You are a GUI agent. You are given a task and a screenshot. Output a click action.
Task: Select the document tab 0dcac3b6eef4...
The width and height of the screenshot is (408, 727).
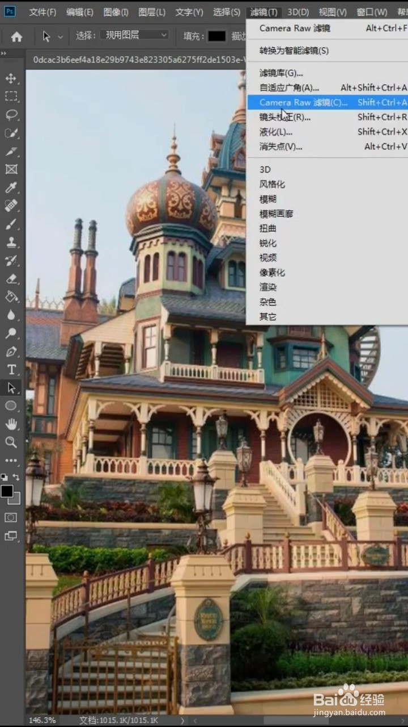[138, 60]
